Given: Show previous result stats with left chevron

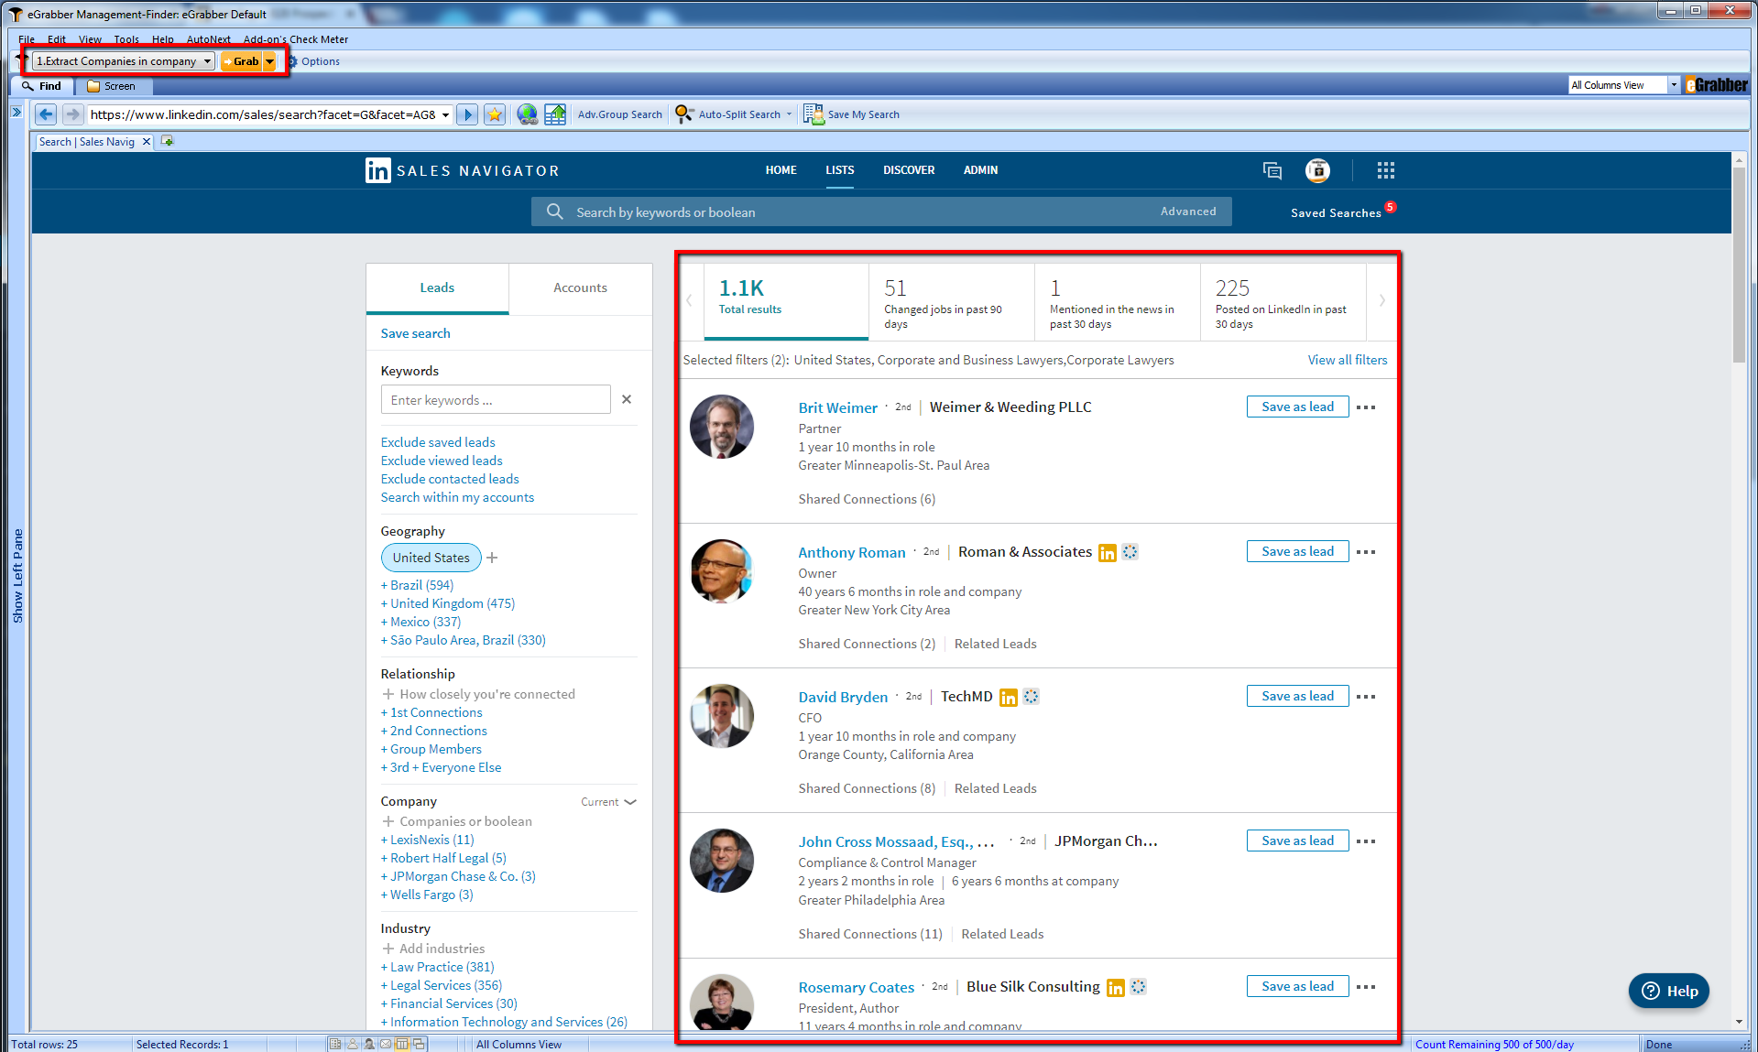Looking at the screenshot, I should click(x=689, y=300).
